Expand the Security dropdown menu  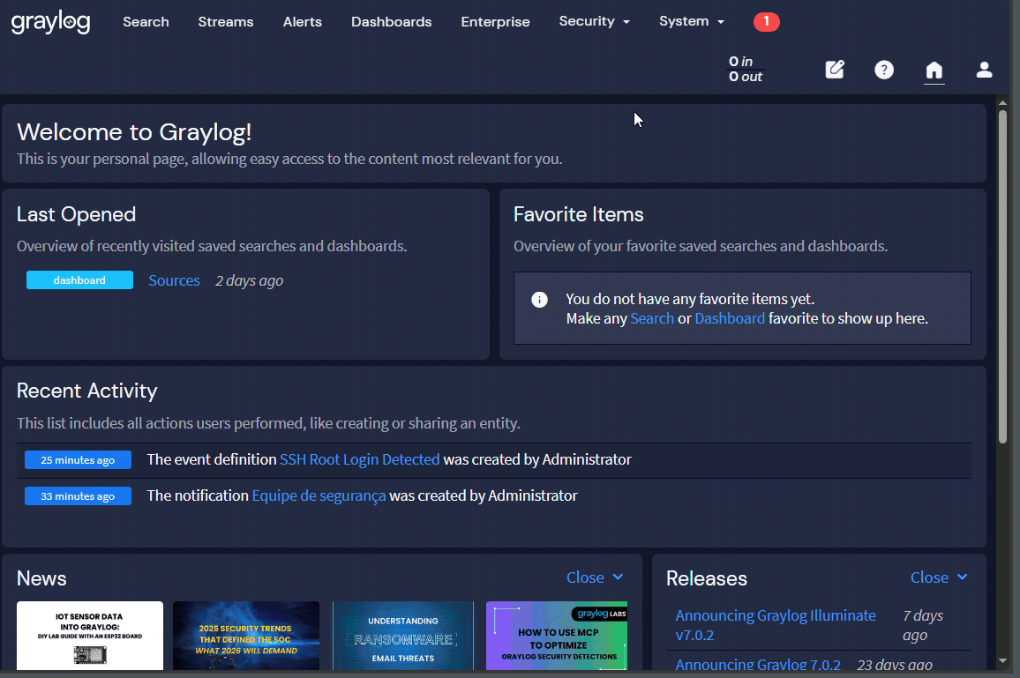coord(594,22)
